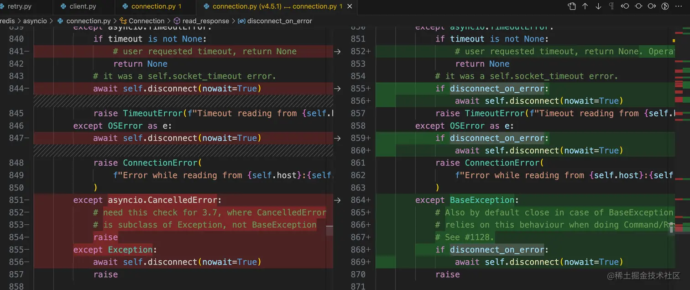Click line number 864+
This screenshot has width=690, height=290.
click(x=361, y=200)
